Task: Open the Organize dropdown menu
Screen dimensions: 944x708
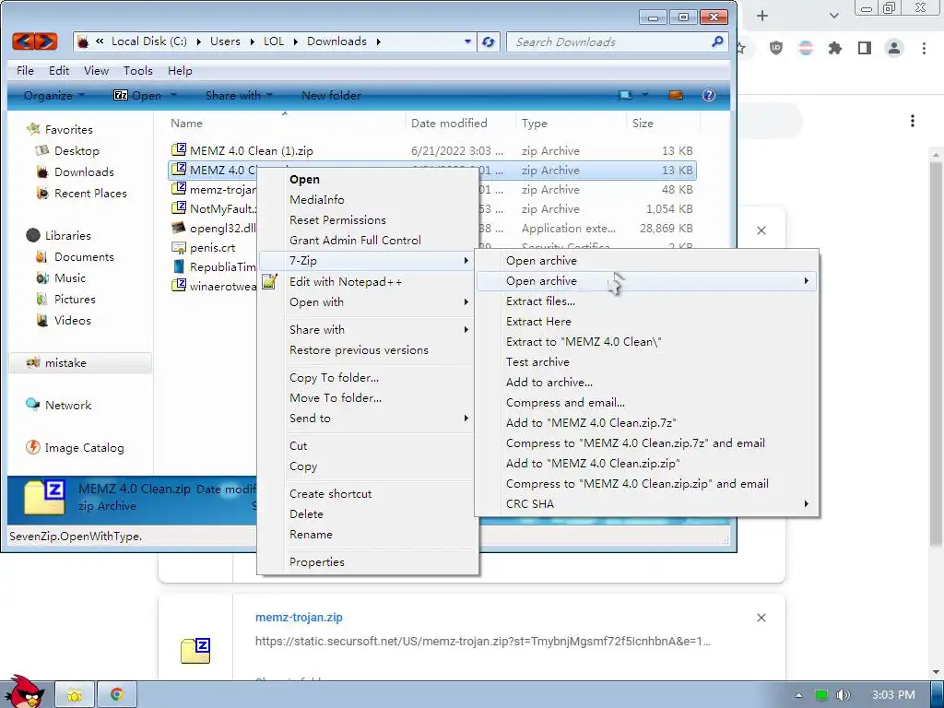Action: (53, 95)
